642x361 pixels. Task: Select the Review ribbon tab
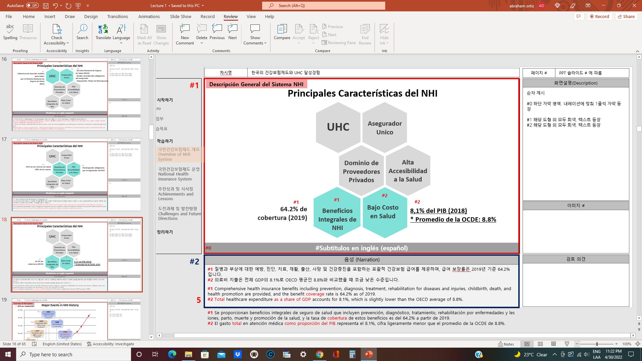tap(230, 16)
